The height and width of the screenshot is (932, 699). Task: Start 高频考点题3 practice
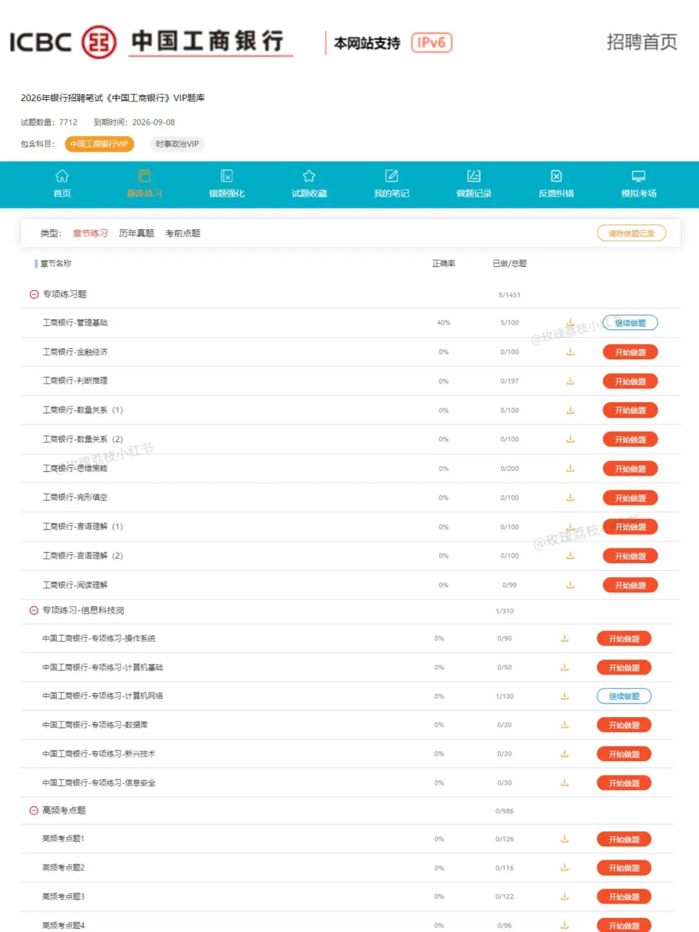[624, 897]
